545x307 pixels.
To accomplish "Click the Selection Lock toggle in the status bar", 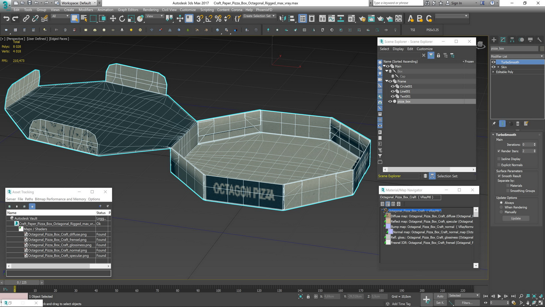I will [308, 296].
